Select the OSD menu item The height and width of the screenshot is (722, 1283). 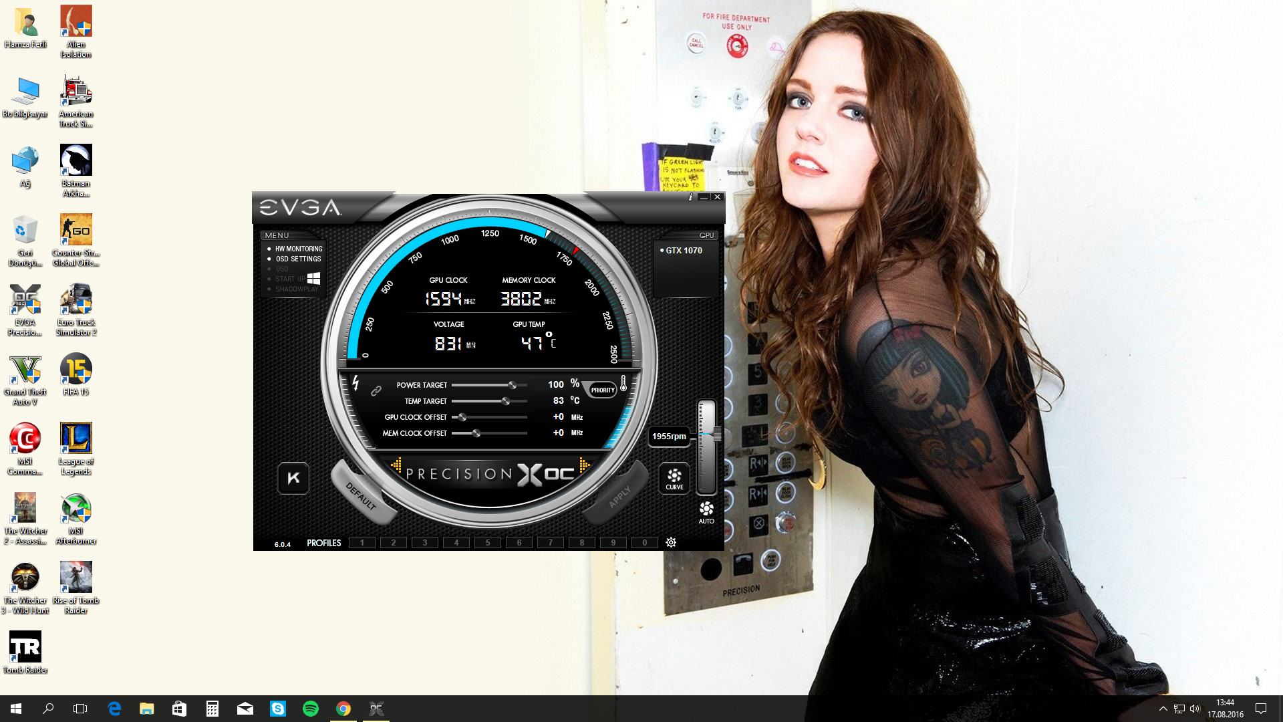(282, 269)
